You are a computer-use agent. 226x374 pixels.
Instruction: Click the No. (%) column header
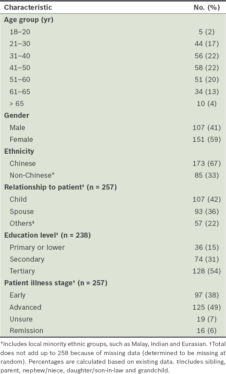207,7
